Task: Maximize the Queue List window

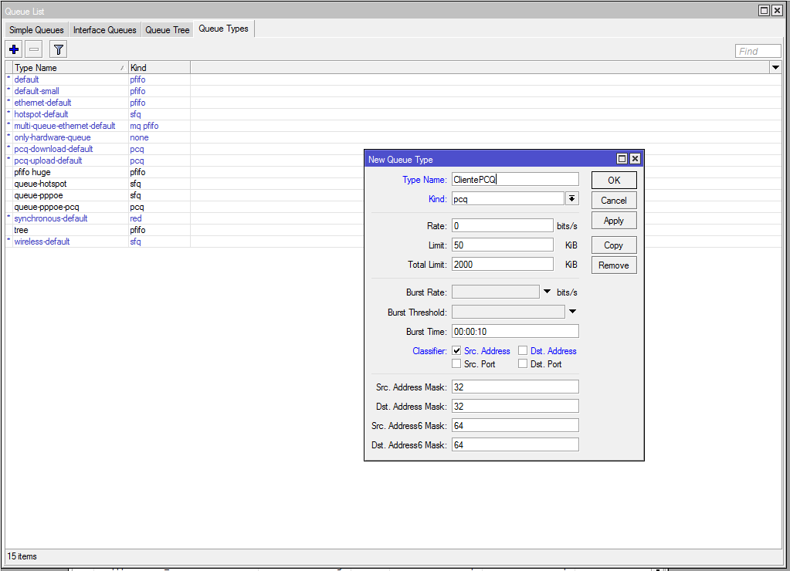Action: pos(764,10)
